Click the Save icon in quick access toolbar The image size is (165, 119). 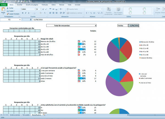pos(5,2)
